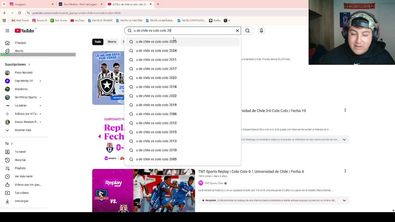Click the scrollbar down arrow
This screenshot has width=395, height=222.
(x=393, y=211)
